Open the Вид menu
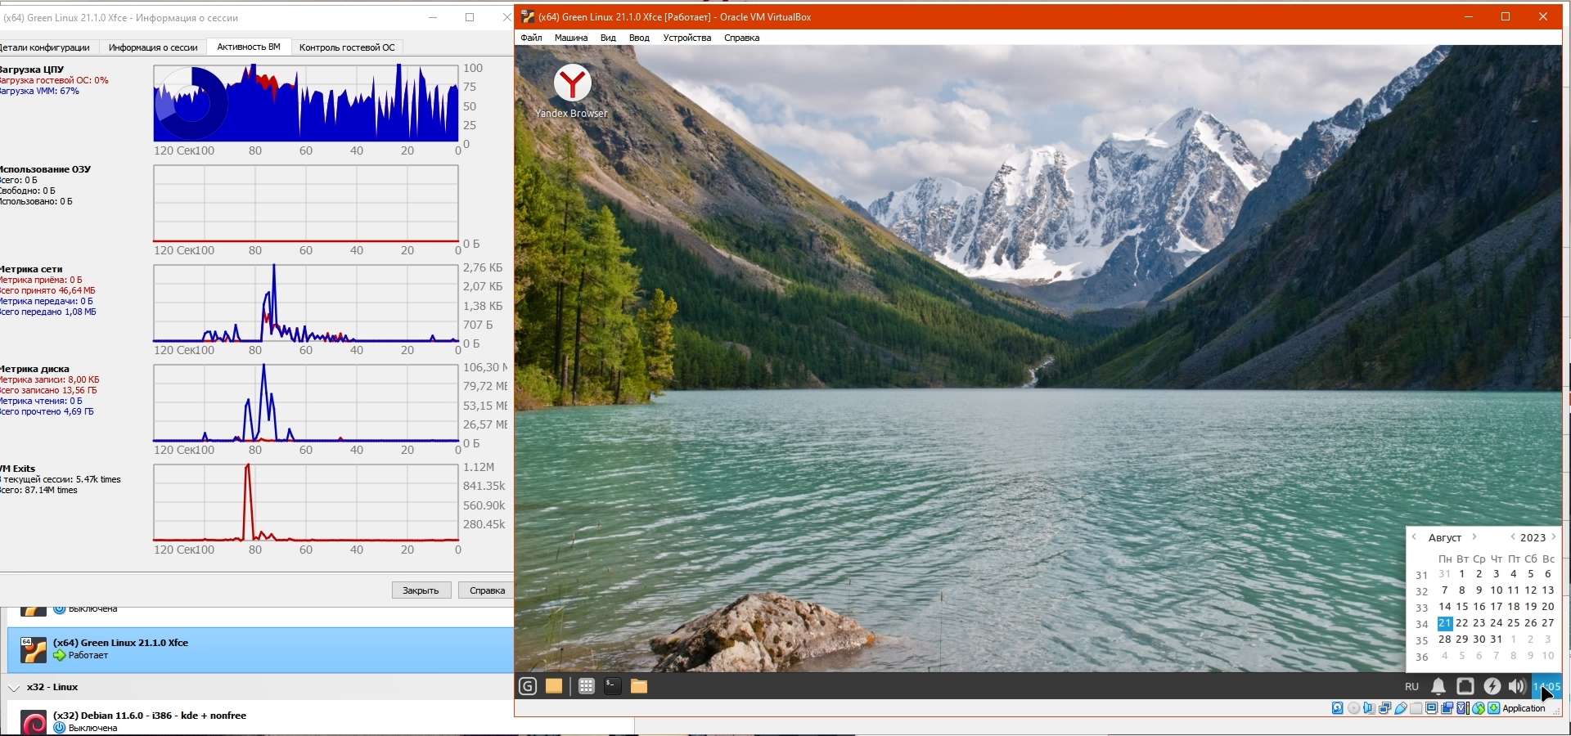Screen dimensions: 1571x736 608,38
